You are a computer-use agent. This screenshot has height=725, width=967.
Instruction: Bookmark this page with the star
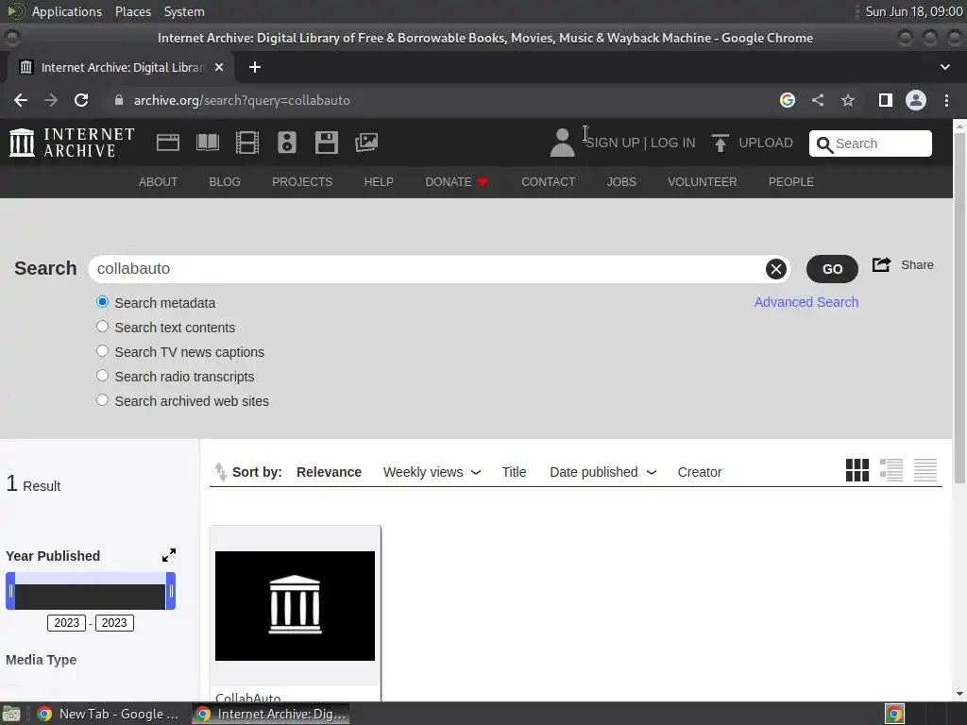848,100
